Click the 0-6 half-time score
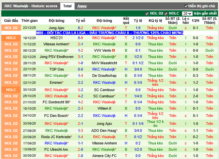The width and height of the screenshot is (219, 159). click(x=195, y=38)
